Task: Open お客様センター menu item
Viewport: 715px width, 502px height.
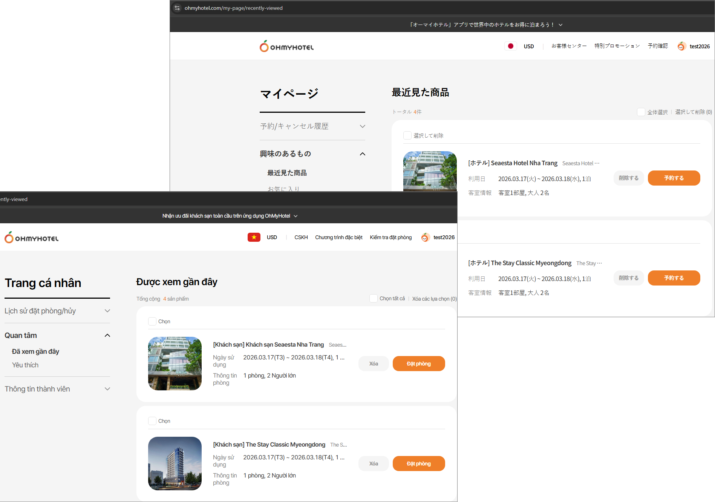Action: coord(569,46)
